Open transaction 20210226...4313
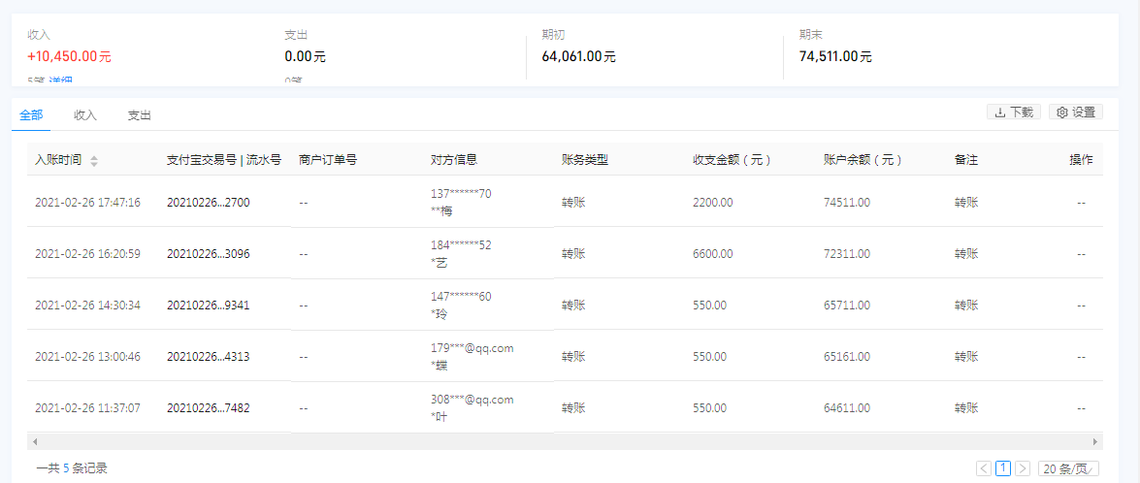The width and height of the screenshot is (1140, 483). click(x=208, y=357)
